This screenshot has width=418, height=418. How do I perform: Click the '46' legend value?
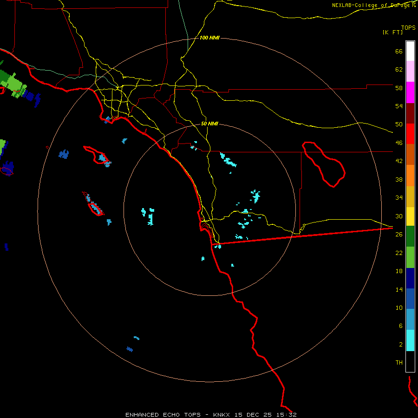(x=399, y=143)
